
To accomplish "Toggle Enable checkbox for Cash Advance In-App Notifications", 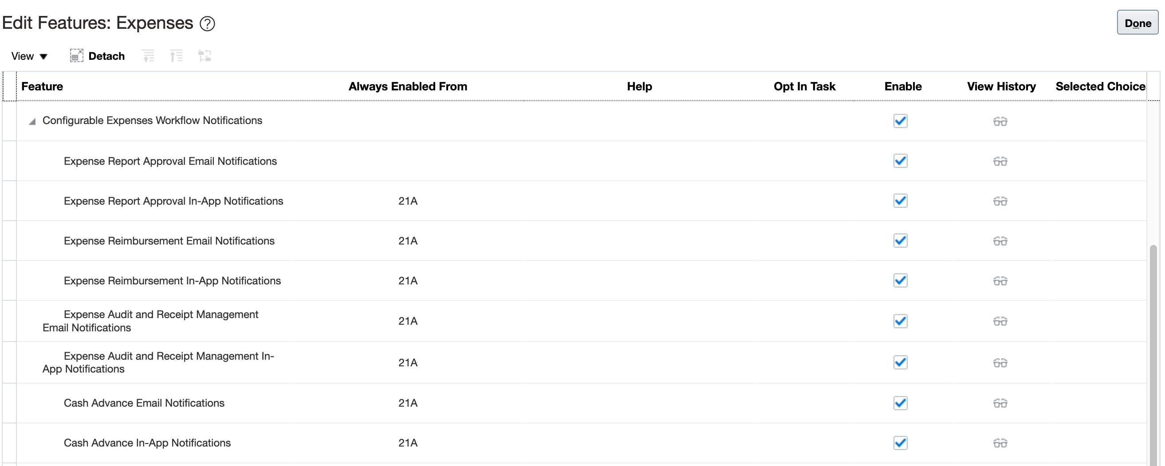I will (x=900, y=443).
